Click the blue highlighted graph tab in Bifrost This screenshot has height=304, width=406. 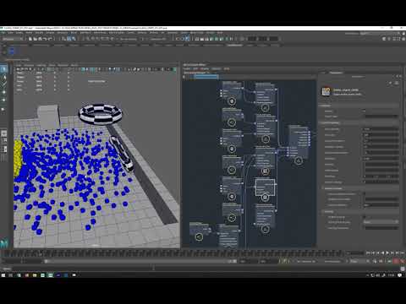coord(206,76)
